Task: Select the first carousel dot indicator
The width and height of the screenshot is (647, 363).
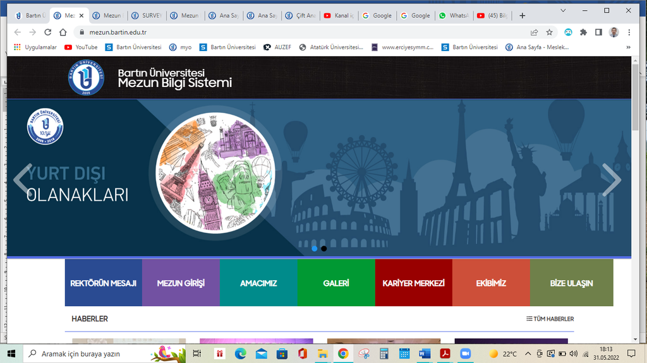Action: (315, 249)
